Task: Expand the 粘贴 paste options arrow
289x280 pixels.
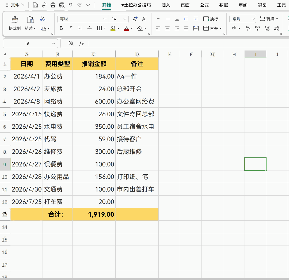Action: tap(35, 28)
